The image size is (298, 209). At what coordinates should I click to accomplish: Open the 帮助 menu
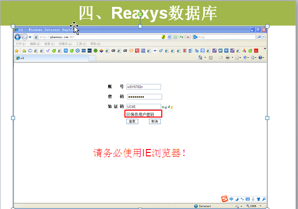95,44
